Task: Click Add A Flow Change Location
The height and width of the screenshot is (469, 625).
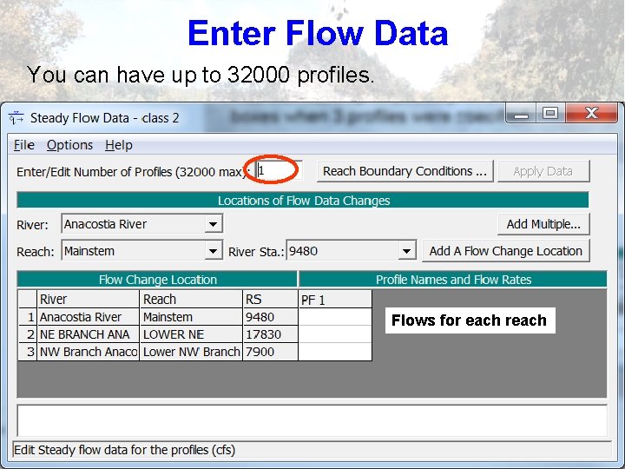Action: point(506,251)
